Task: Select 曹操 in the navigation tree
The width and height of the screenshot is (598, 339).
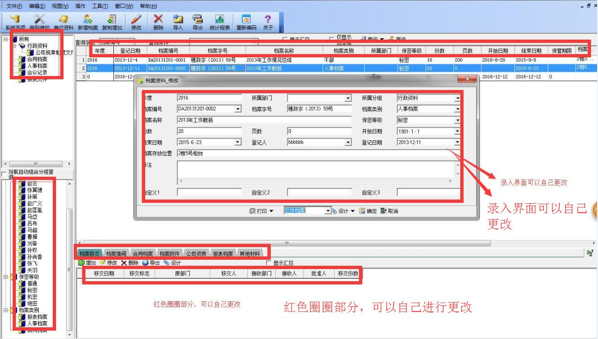Action: [32, 237]
